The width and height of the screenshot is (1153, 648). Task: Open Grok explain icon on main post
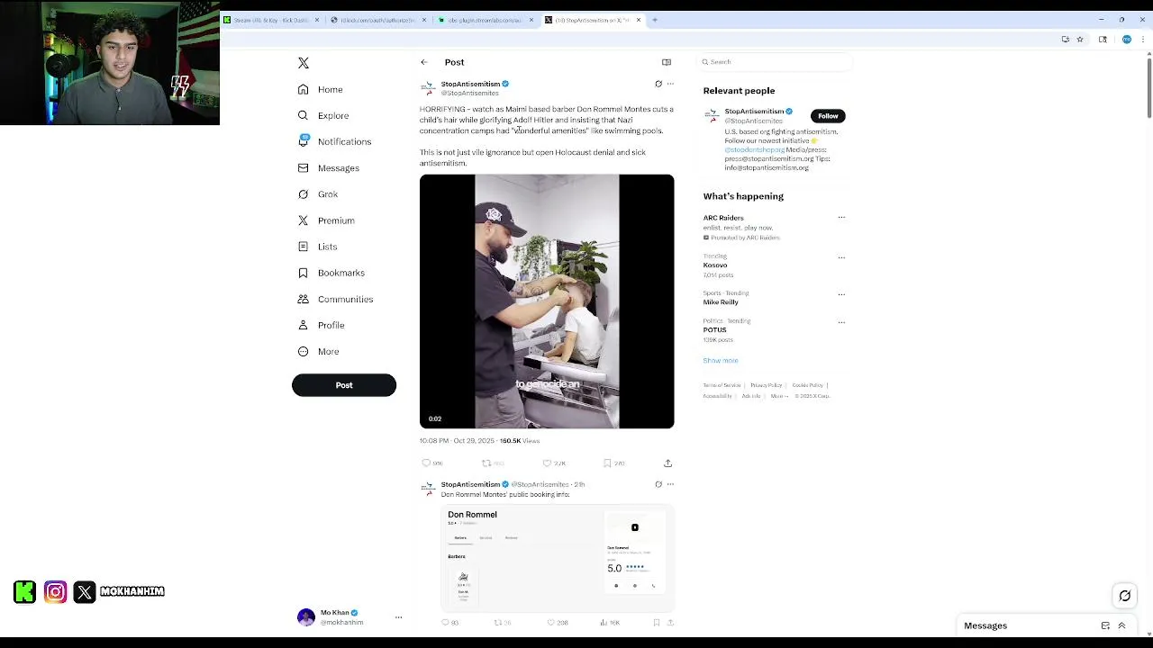click(x=658, y=84)
